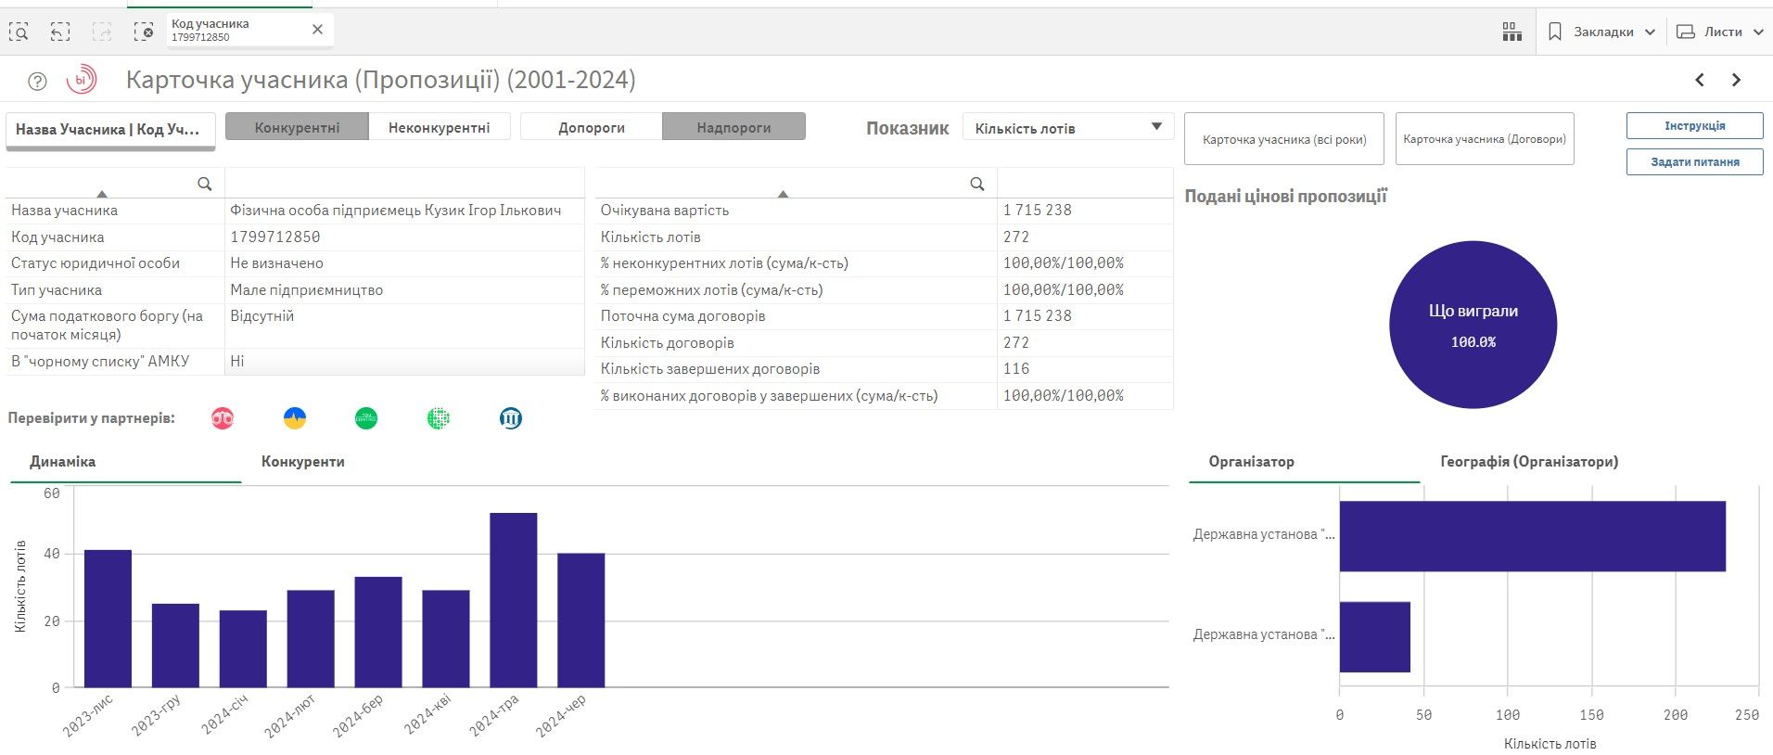The width and height of the screenshot is (1773, 755).
Task: Open the Закладки bookmarks dropdown
Action: tap(1601, 32)
